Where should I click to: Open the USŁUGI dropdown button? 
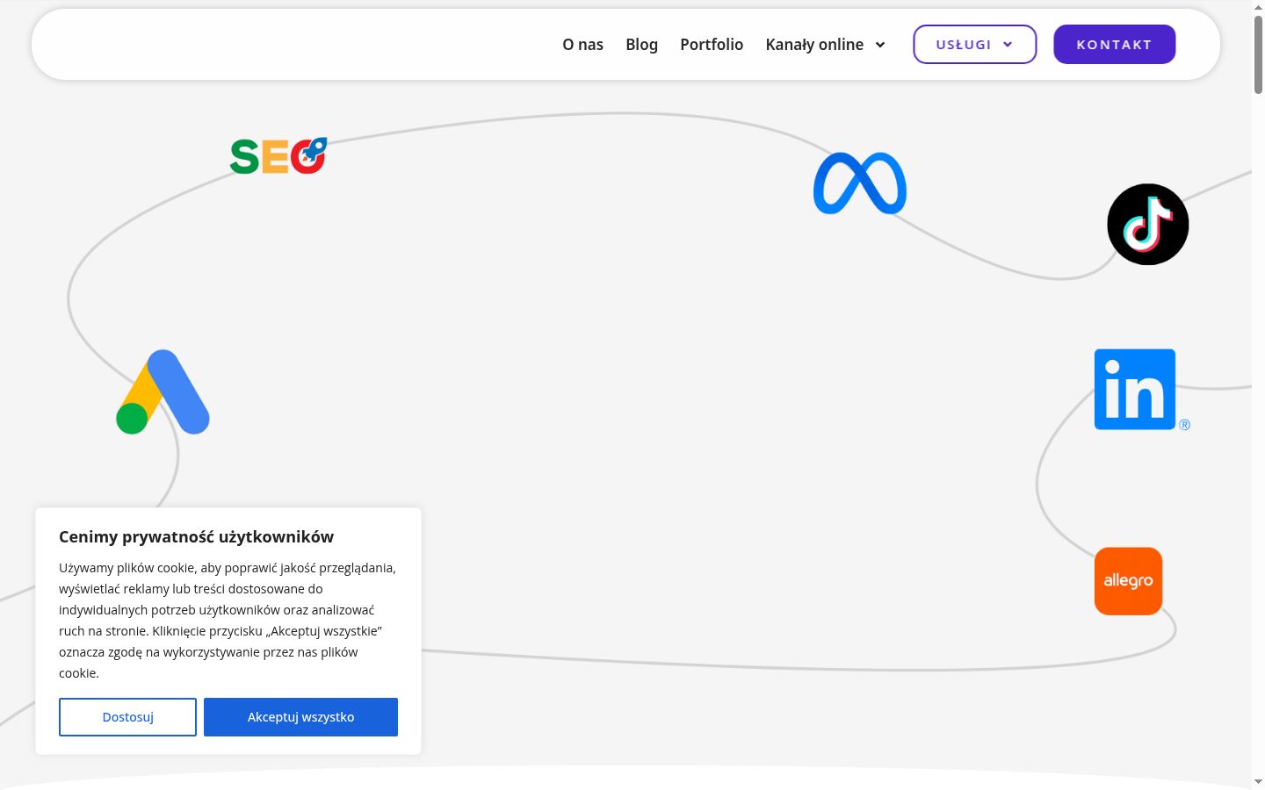point(975,44)
